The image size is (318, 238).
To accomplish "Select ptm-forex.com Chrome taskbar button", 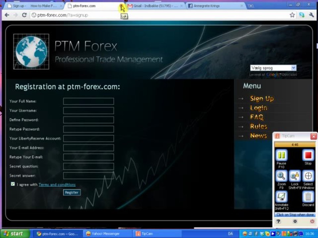I will [x=57, y=234].
